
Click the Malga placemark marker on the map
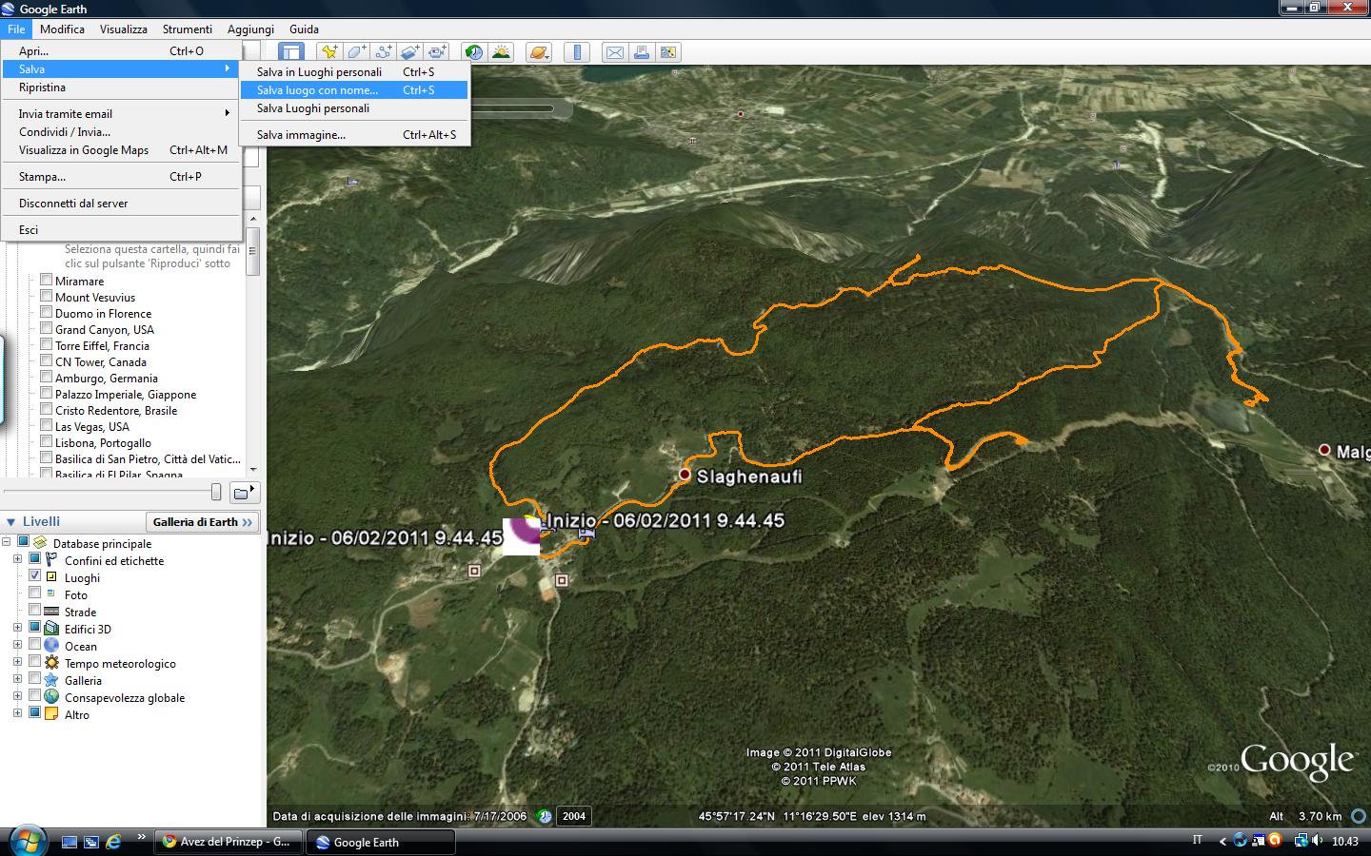[1324, 450]
